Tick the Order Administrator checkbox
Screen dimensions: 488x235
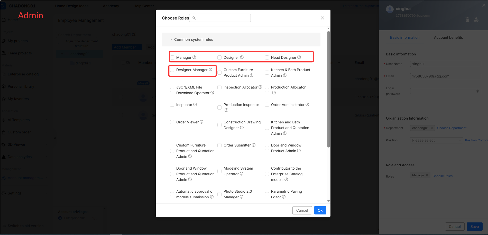[x=267, y=105]
